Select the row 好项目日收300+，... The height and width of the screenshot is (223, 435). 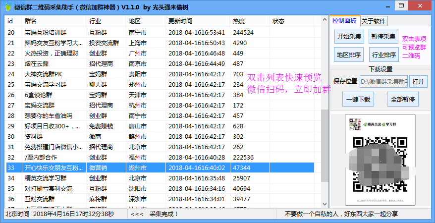[160, 126]
